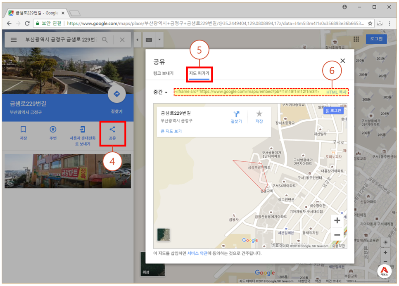Close the 공유 dialog
Viewport: 399px width, 286px height.
pyautogui.click(x=343, y=61)
